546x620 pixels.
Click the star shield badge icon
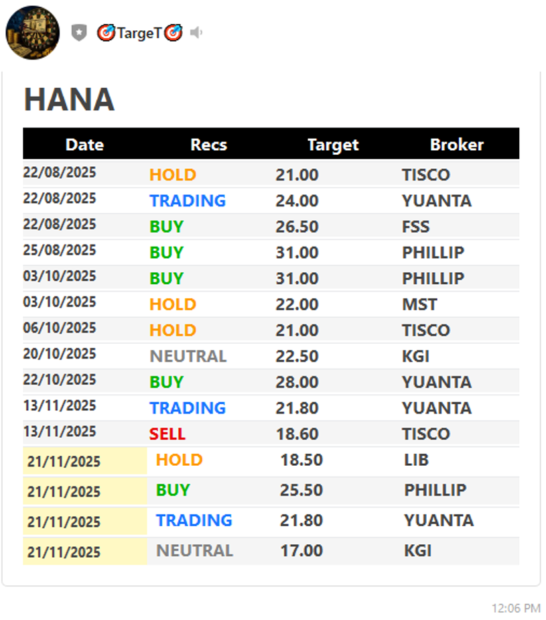[x=80, y=33]
